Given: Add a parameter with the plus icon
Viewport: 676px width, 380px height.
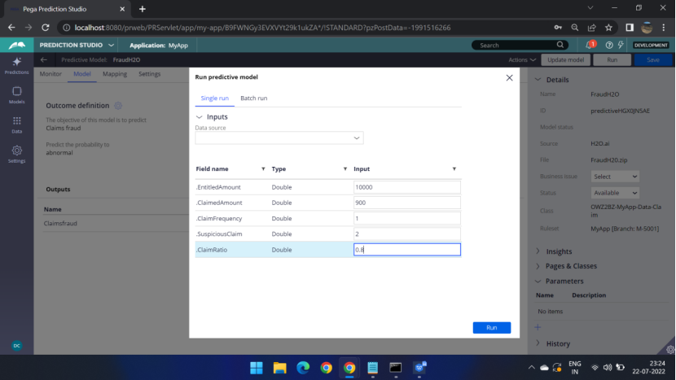Looking at the screenshot, I should tap(538, 327).
